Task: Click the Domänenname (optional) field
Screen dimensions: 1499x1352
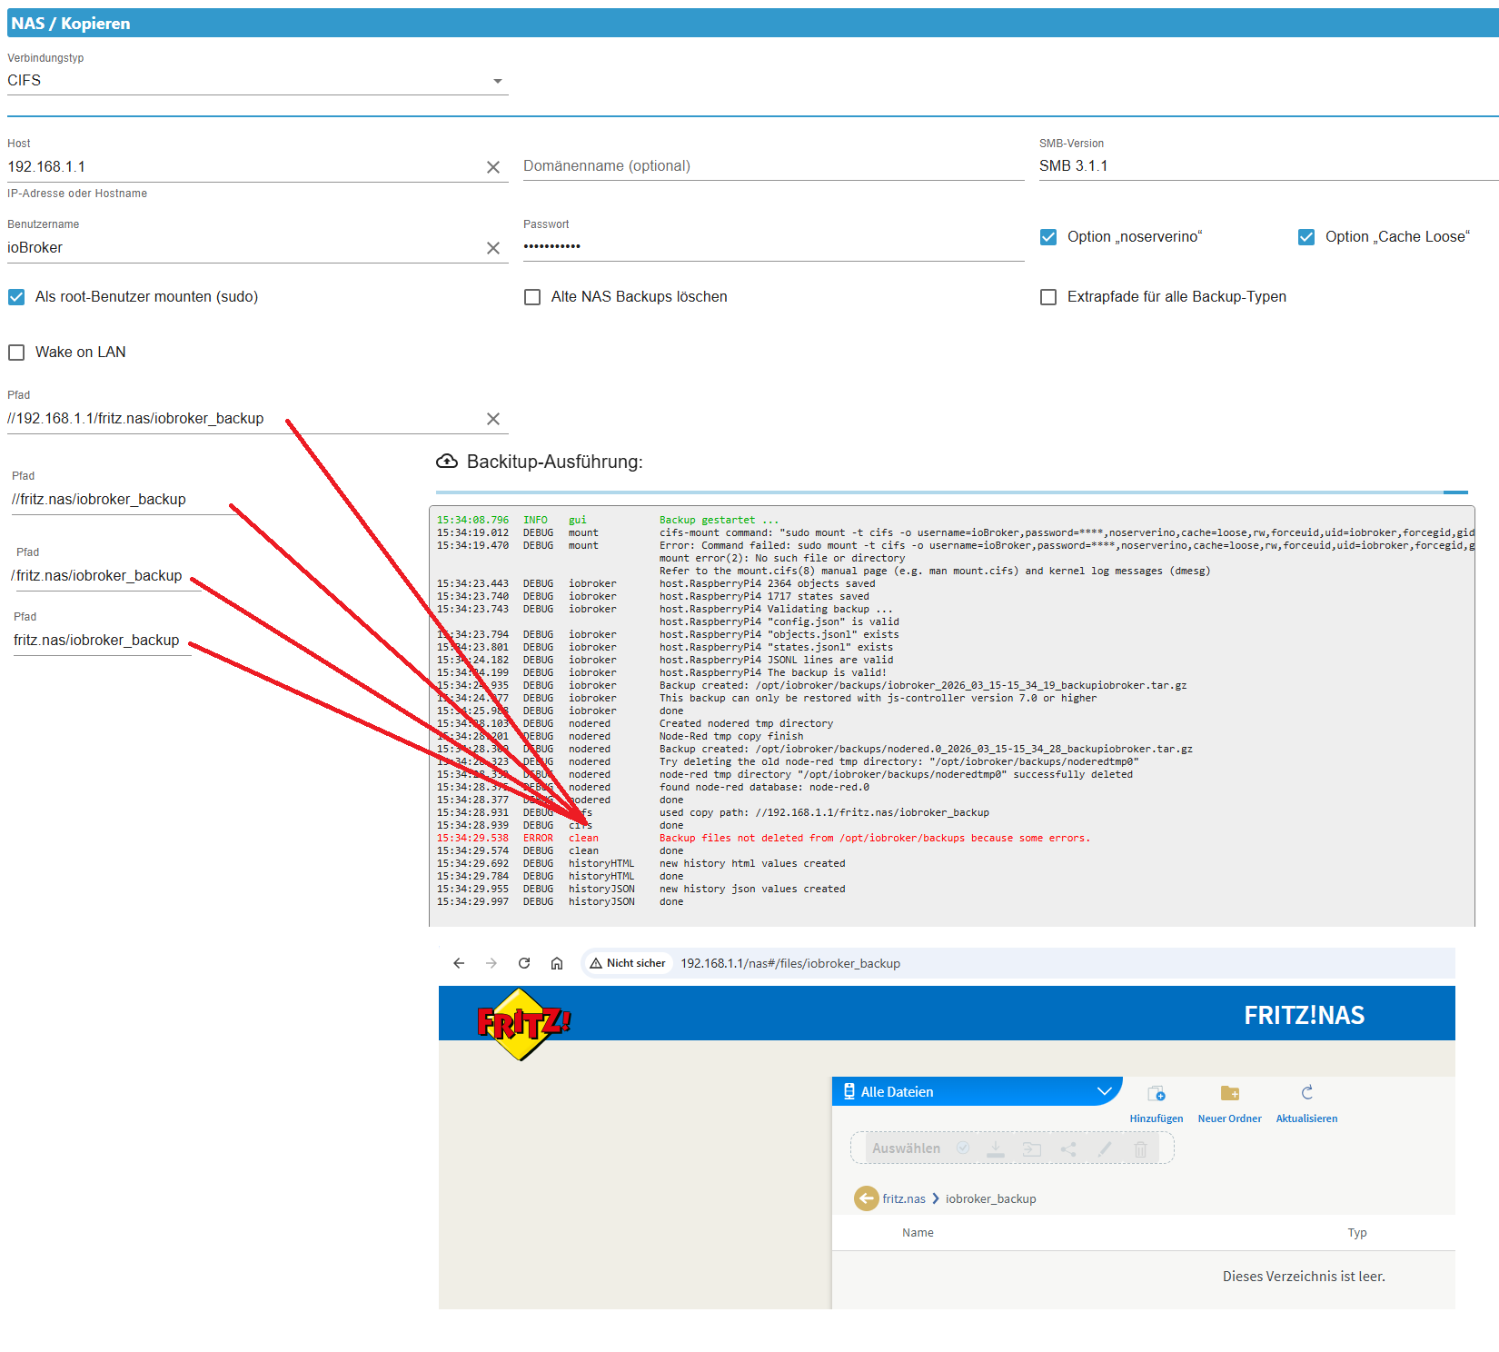Action: pos(774,166)
